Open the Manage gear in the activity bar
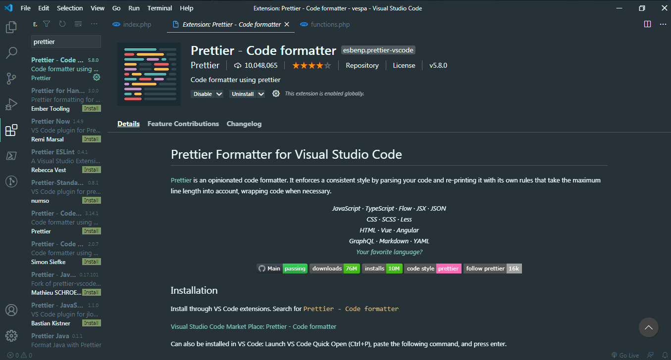Image resolution: width=671 pixels, height=360 pixels. (11, 335)
